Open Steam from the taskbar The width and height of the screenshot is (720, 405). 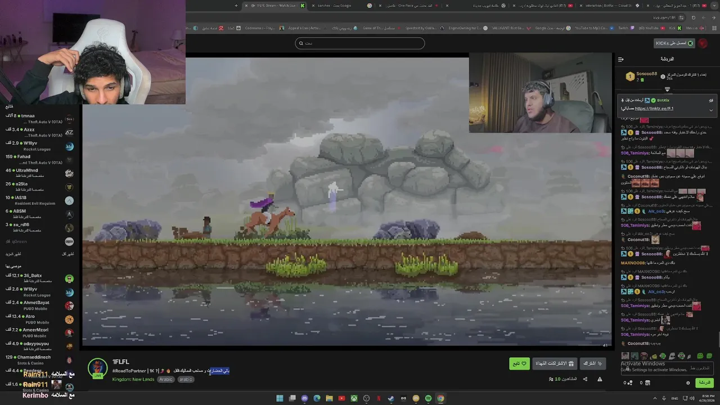click(391, 398)
